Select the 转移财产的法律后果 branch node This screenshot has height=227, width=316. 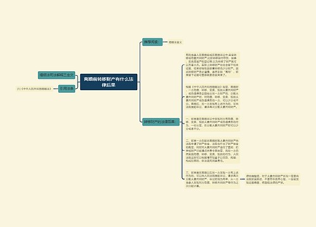pyautogui.click(x=161, y=122)
